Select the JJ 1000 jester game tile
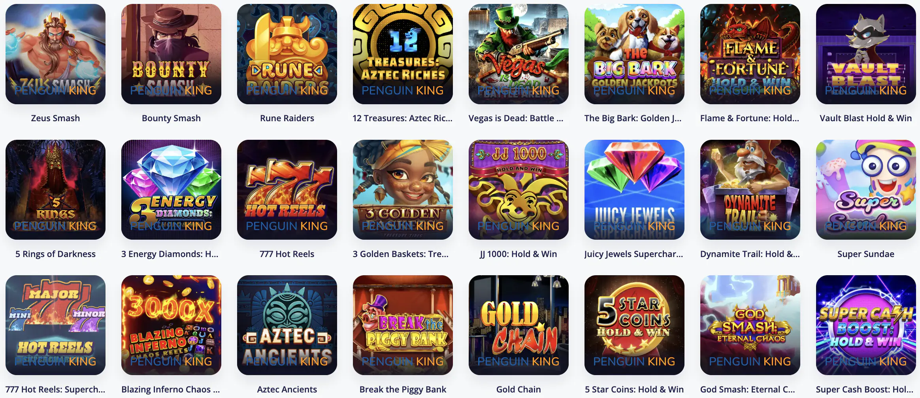The height and width of the screenshot is (398, 920). coord(518,190)
